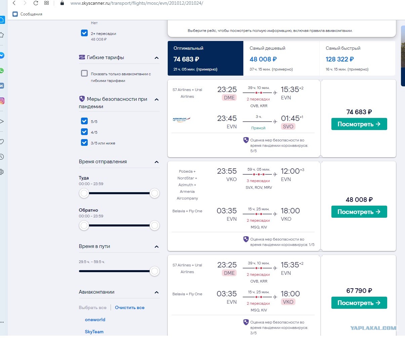View the 48 008 ₽ flight offer
Viewport: 405px width, 338px height.
[359, 212]
